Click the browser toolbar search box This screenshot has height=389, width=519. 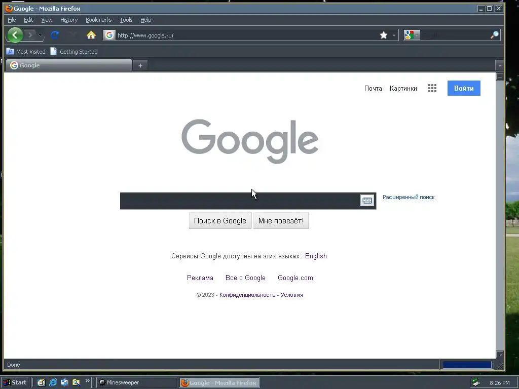[x=455, y=35]
